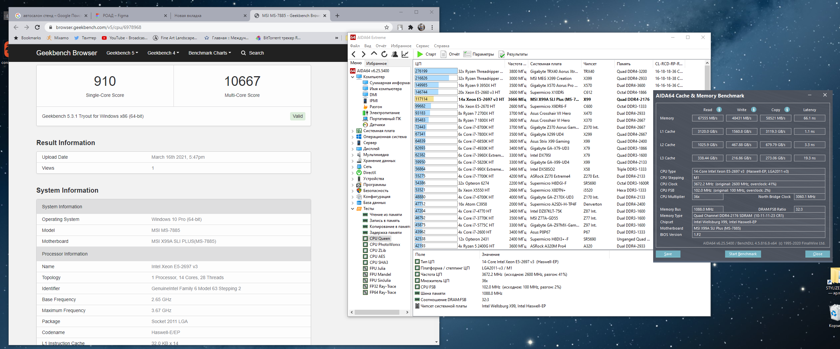Viewport: 840px width, 349px height.
Task: Switch to Избранное tab in AIDA64
Action: pyautogui.click(x=376, y=63)
